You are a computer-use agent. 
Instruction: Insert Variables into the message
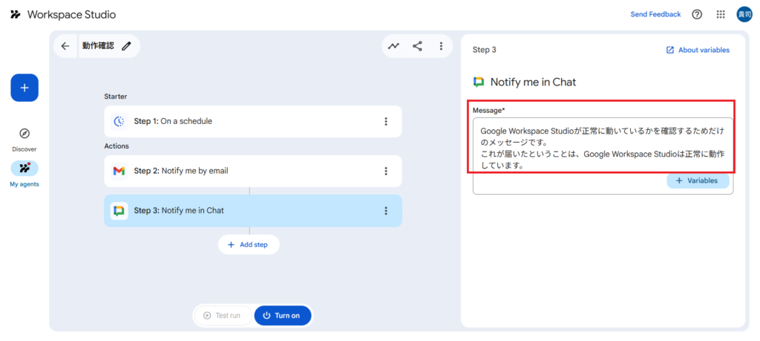pos(698,181)
